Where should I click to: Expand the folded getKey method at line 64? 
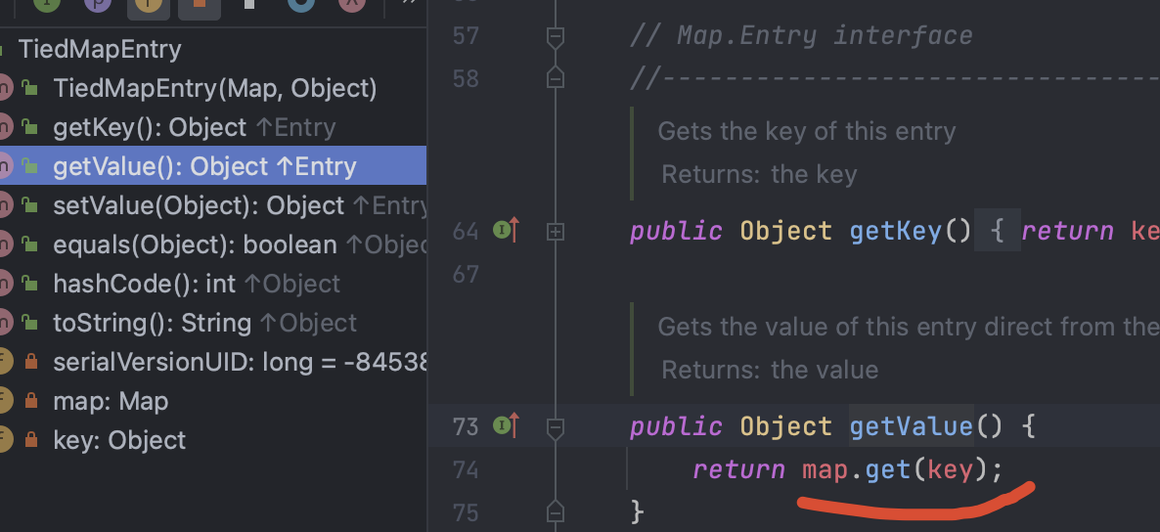556,232
